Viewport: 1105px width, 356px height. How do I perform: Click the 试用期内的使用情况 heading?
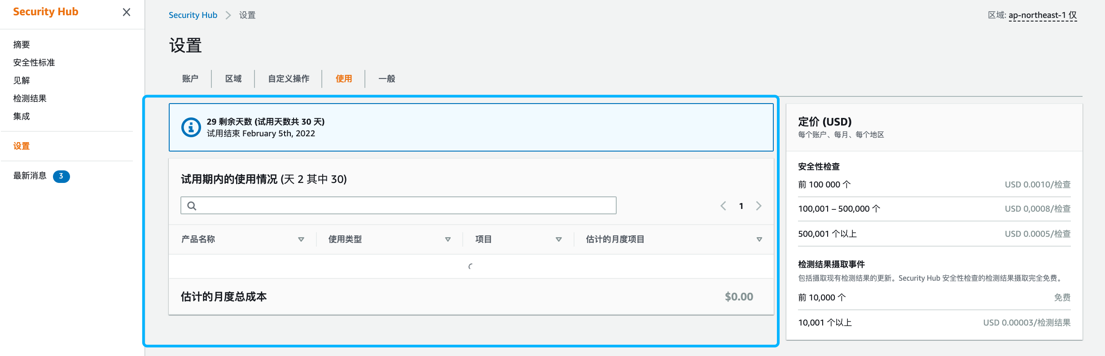(x=264, y=179)
